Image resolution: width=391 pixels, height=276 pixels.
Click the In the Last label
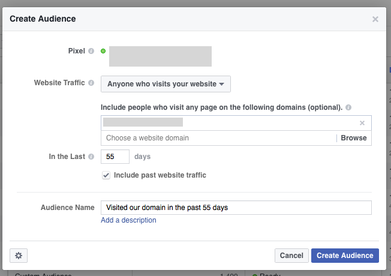click(x=67, y=157)
